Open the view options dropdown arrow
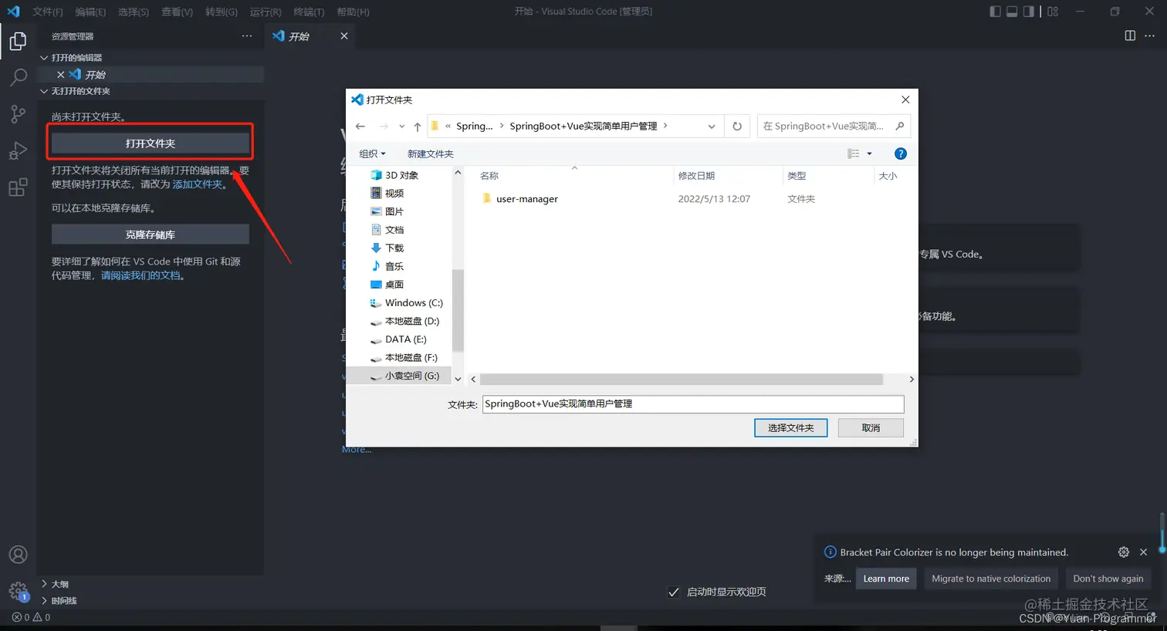Viewport: 1167px width, 631px height. coord(869,154)
